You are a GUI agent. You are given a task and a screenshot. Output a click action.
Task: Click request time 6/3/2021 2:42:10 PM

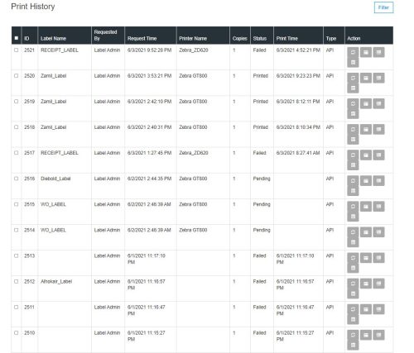(x=149, y=102)
